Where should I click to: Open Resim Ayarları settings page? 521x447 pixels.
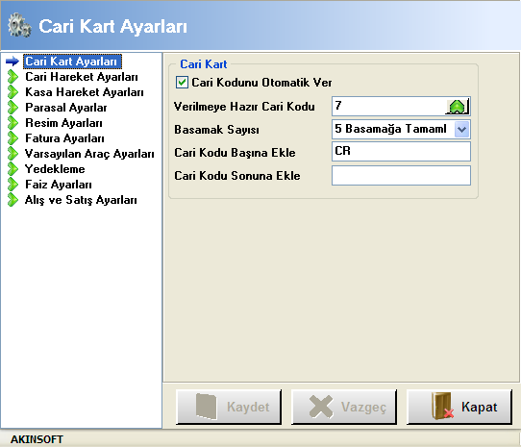pos(63,123)
